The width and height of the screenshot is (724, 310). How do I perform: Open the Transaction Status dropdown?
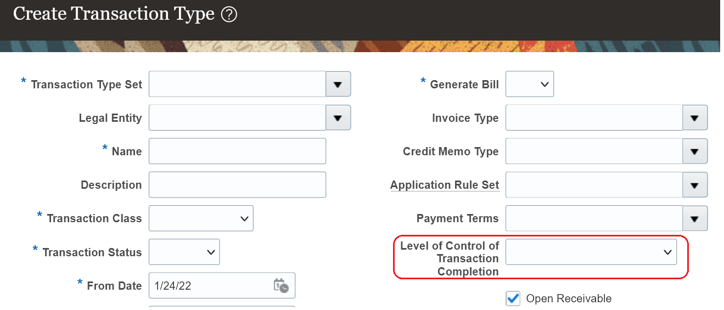pos(184,252)
